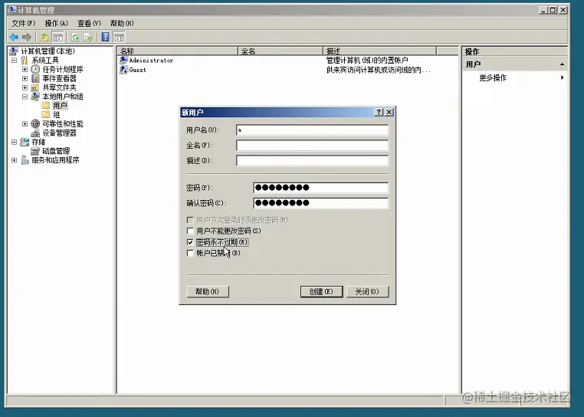The height and width of the screenshot is (417, 584).
Task: Open the 帮助(H) menu in menu bar
Action: tap(122, 23)
